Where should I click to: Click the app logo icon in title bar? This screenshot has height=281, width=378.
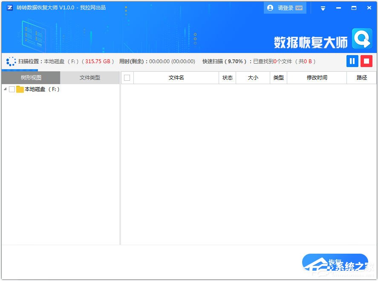(x=9, y=8)
